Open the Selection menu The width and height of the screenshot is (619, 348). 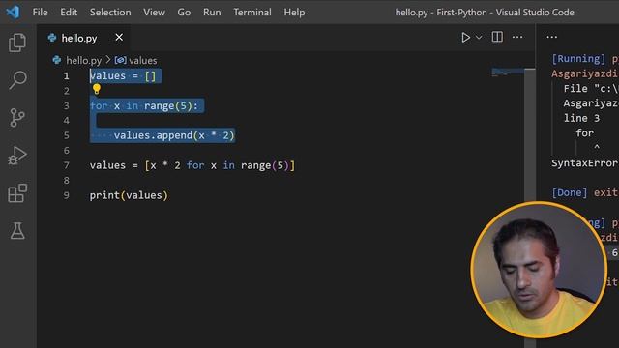pos(110,13)
